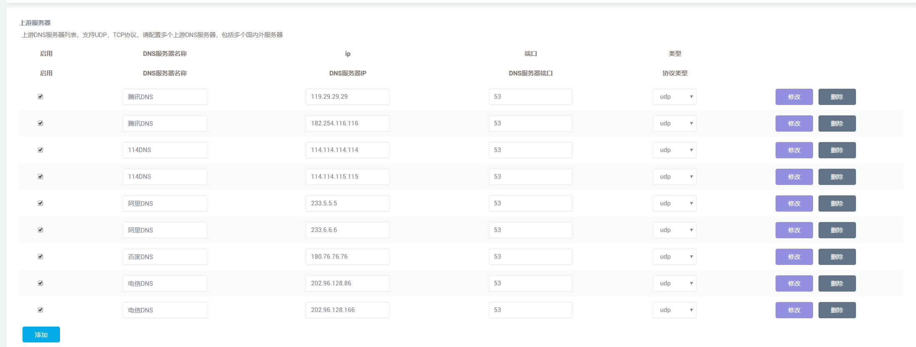Delete the 233.5.5.5 阿里DNS entry
This screenshot has width=916, height=347.
click(x=837, y=203)
